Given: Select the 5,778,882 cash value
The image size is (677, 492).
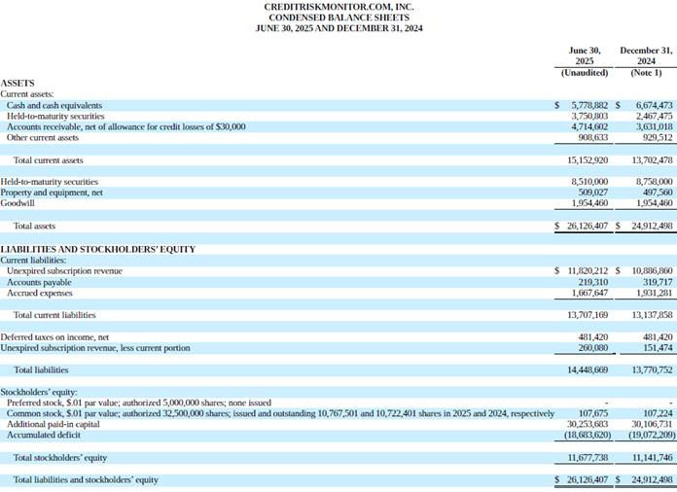Looking at the screenshot, I should 589,105.
